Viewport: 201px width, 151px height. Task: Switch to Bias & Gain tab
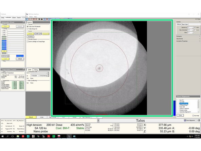[x=185, y=24]
